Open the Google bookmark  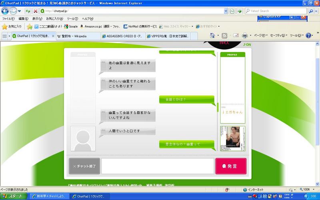71,26
